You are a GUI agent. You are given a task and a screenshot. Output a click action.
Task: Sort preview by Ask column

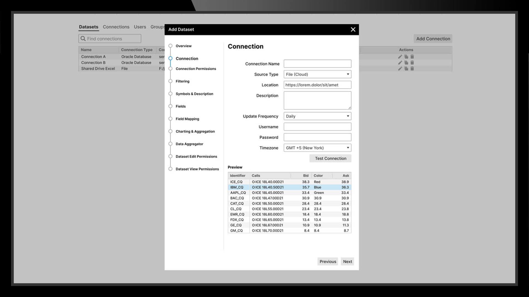coord(346,175)
